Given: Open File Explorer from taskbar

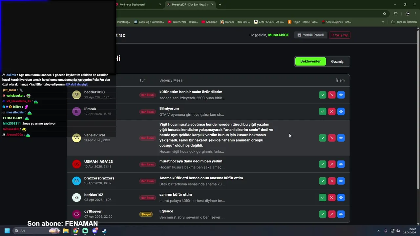Looking at the screenshot, I should (x=66, y=231).
